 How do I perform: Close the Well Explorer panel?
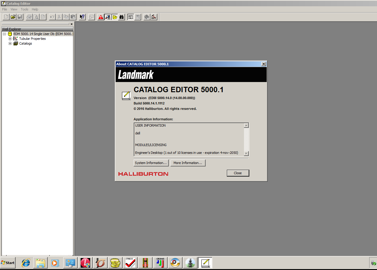72,24
